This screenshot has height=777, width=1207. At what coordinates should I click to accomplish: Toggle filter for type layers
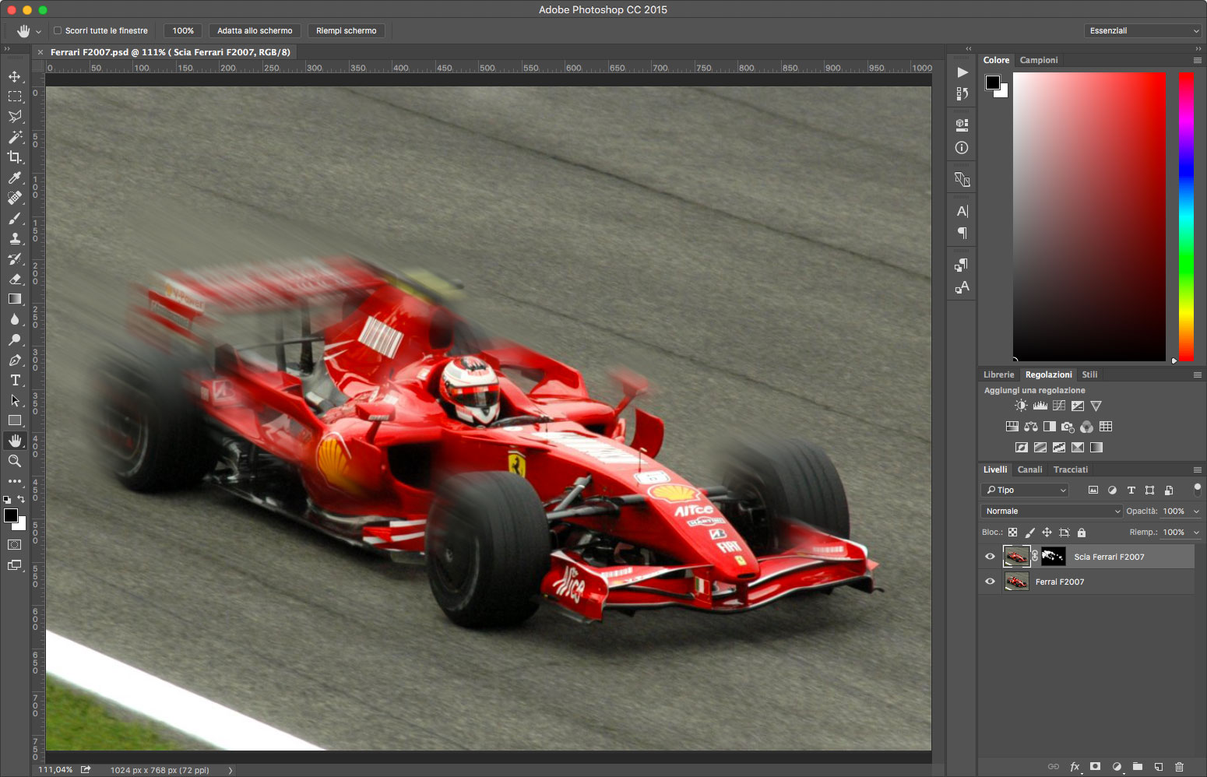point(1131,490)
